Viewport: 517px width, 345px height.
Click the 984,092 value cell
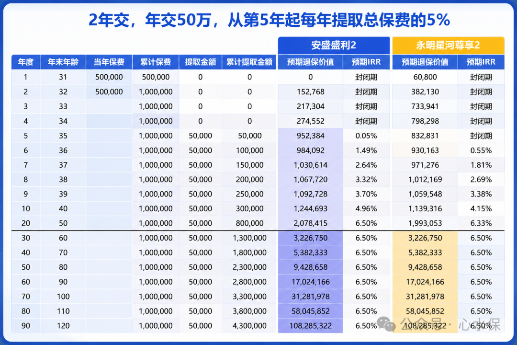pos(310,150)
